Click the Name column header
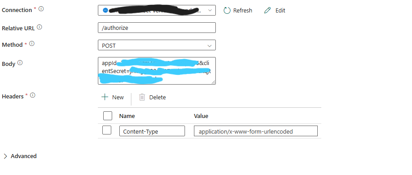This screenshot has height=175, width=412. pyautogui.click(x=127, y=116)
